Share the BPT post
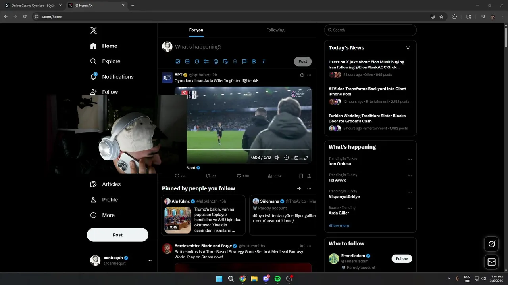This screenshot has width=508, height=285. (309, 176)
